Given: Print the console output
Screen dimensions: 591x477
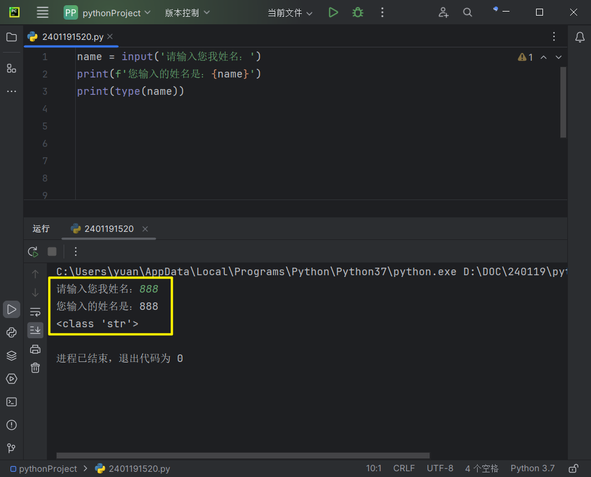Looking at the screenshot, I should [35, 349].
